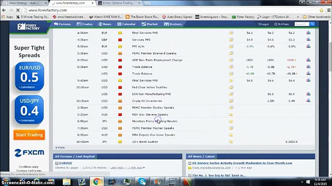Open detail folder for 10-y Bond Auction
The height and width of the screenshot is (186, 332).
(x=231, y=142)
